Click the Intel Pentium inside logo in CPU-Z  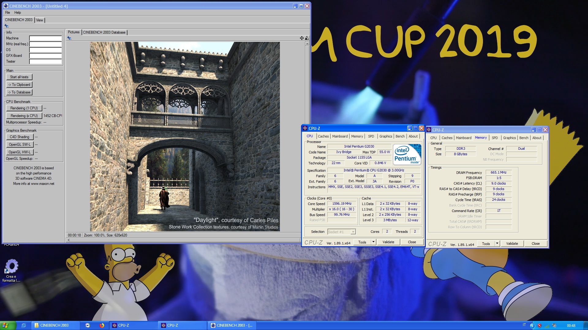point(407,155)
